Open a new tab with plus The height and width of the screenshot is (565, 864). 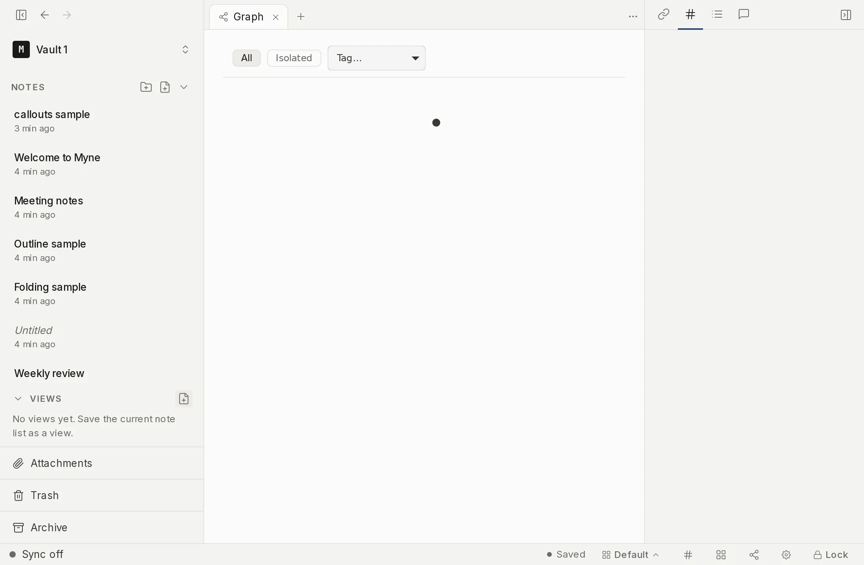pyautogui.click(x=301, y=16)
